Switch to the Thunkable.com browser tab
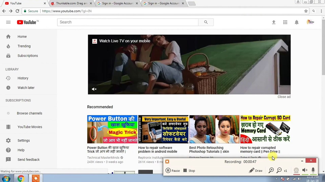The image size is (325, 182). point(71,3)
